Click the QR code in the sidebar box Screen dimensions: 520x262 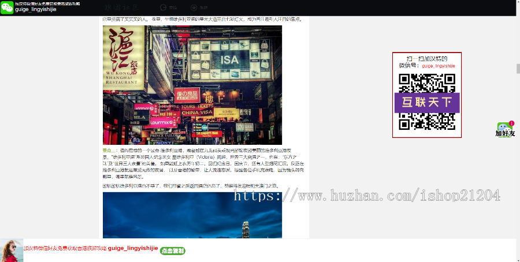[x=427, y=102]
